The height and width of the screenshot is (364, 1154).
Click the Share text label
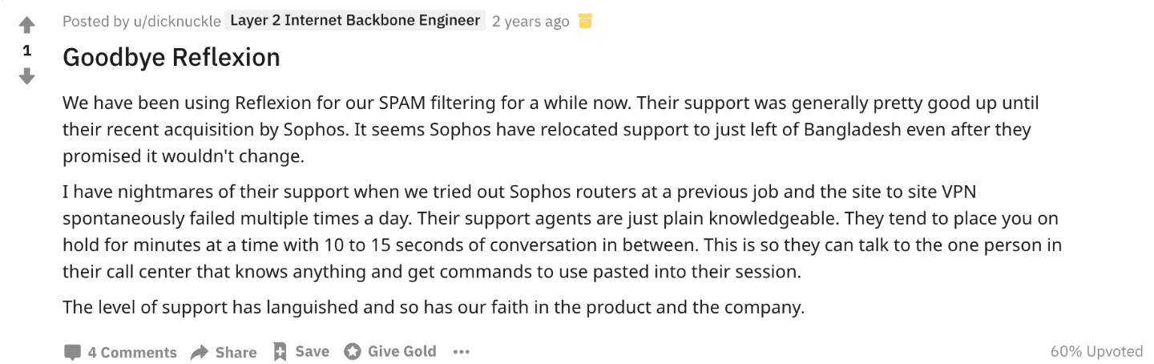(x=236, y=352)
